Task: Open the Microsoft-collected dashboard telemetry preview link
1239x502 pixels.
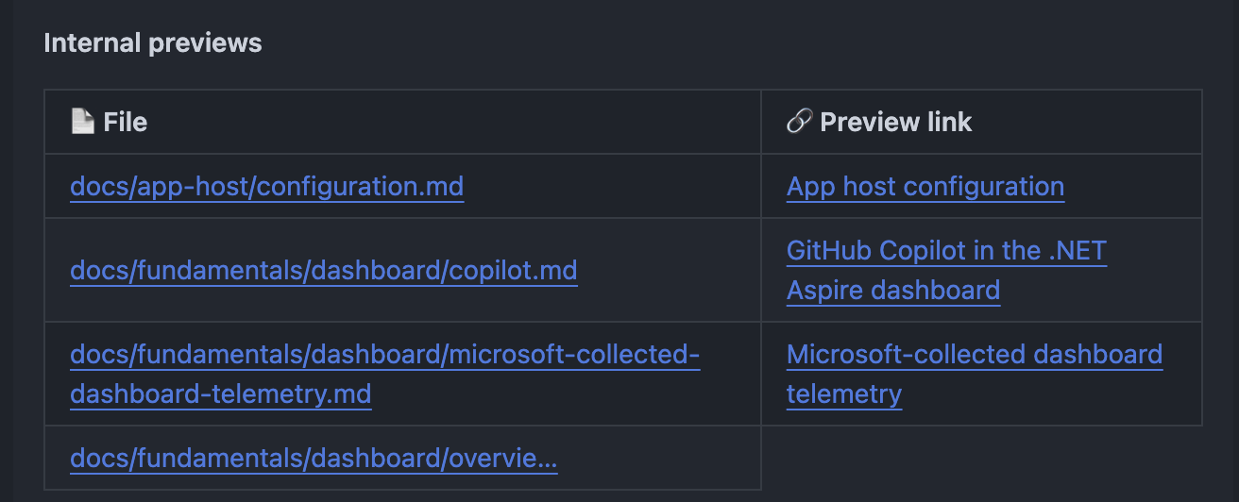Action: point(975,375)
